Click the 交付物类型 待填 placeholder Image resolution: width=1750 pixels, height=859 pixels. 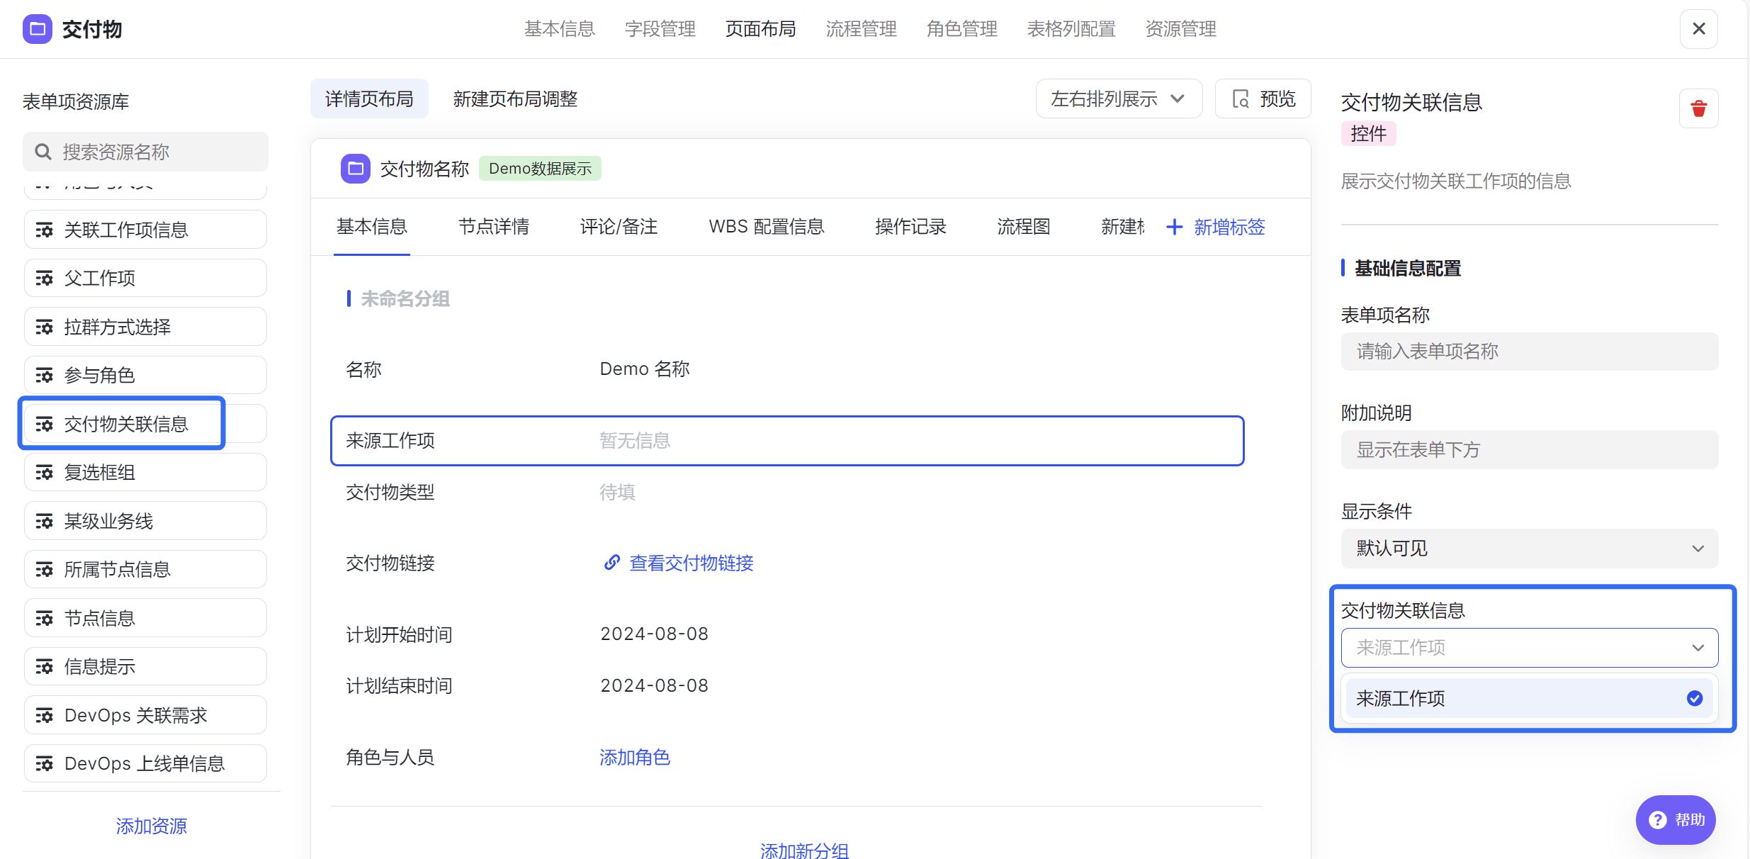617,492
